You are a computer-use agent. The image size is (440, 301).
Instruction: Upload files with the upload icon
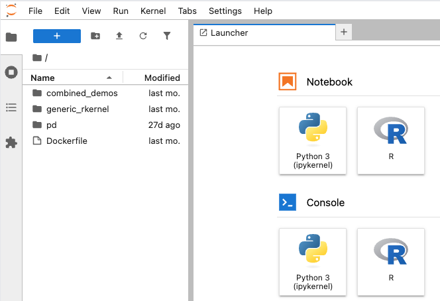[x=119, y=36]
